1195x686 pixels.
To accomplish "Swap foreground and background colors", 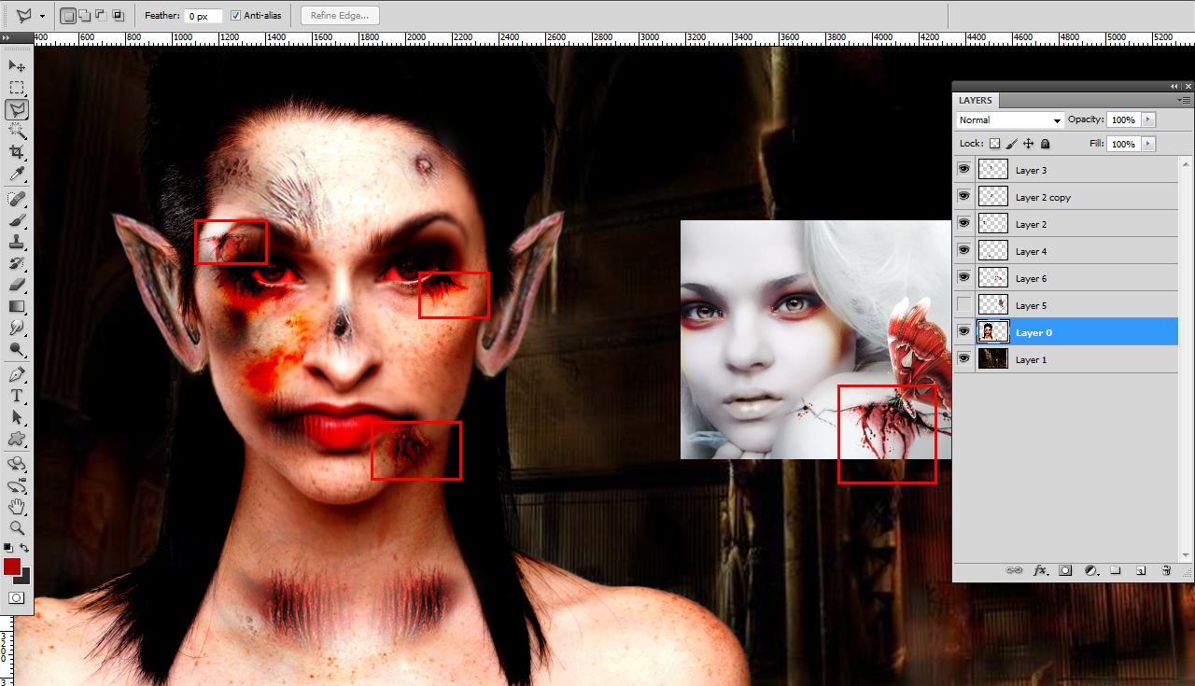I will [25, 548].
